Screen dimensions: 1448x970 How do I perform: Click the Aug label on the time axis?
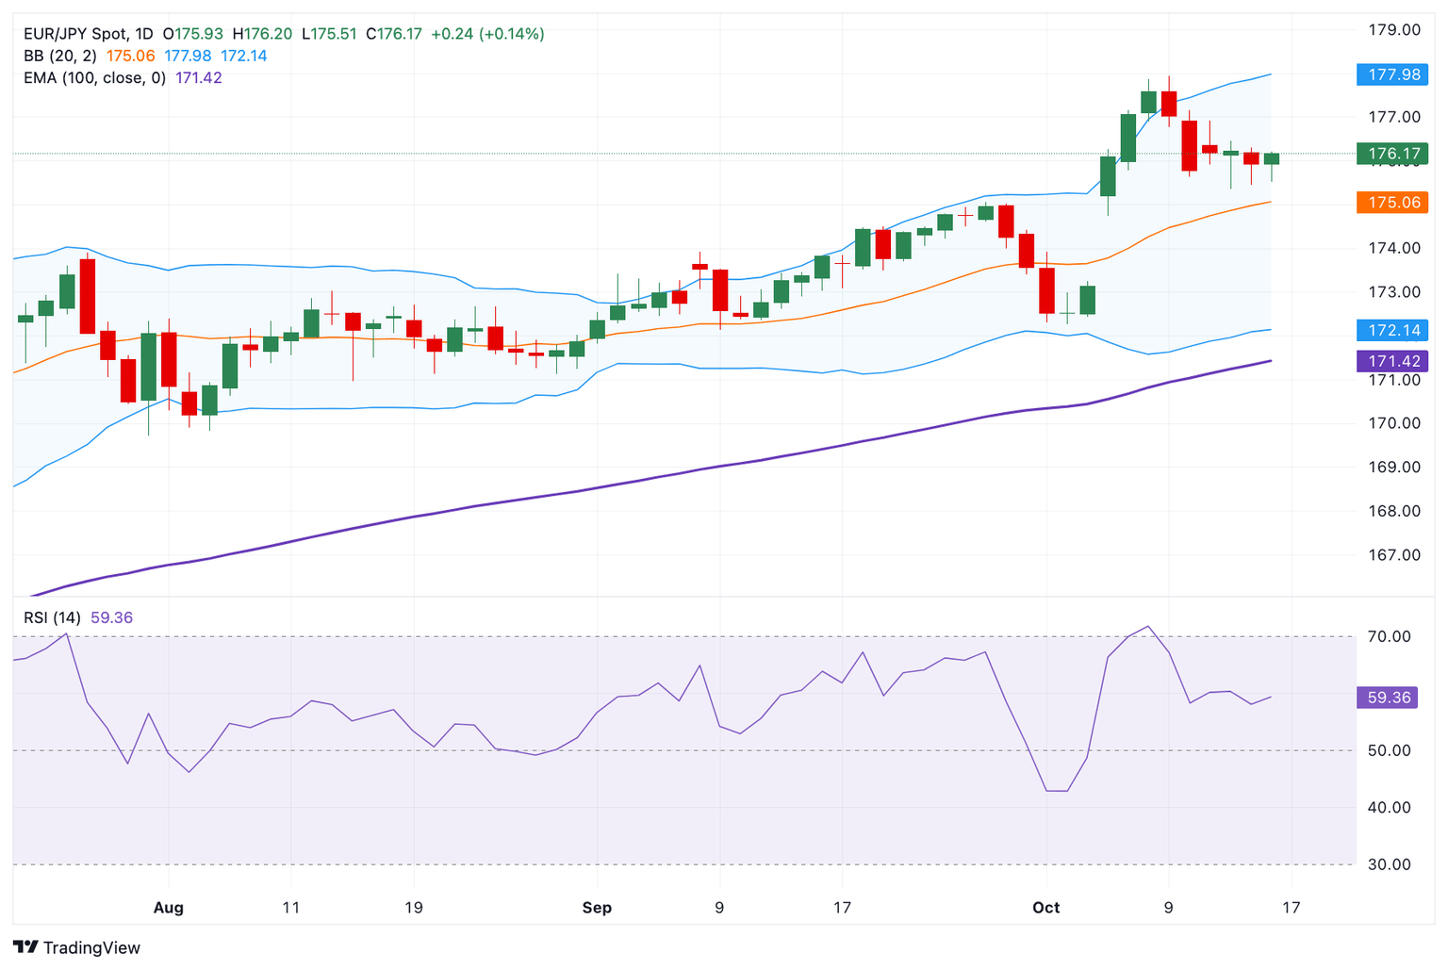168,908
